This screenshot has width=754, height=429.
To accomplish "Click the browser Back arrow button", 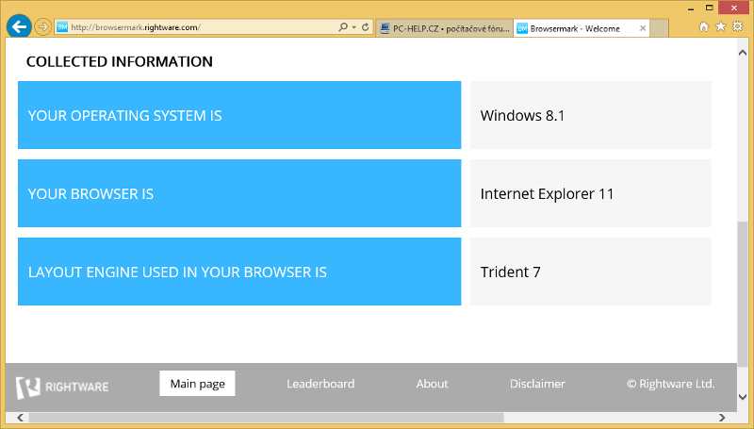I will click(19, 27).
